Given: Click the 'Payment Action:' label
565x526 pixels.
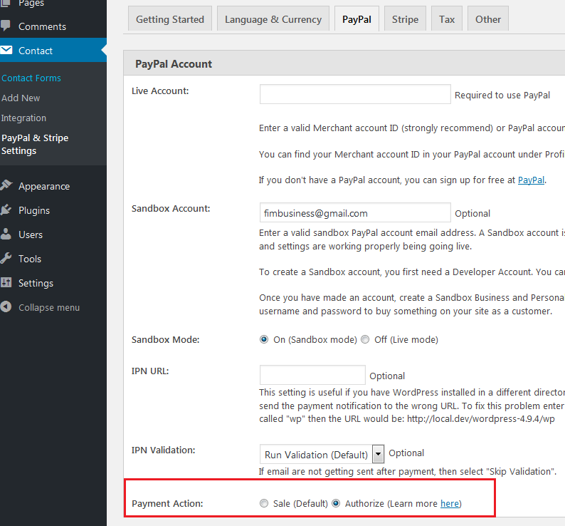Looking at the screenshot, I should pyautogui.click(x=167, y=504).
